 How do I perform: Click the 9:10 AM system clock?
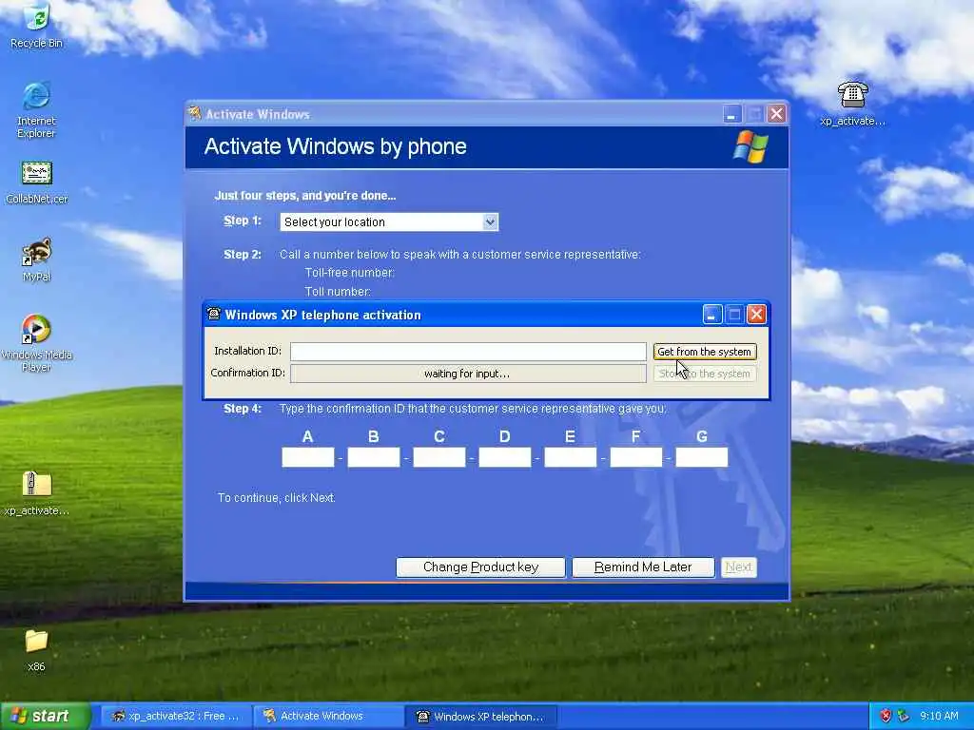coord(939,716)
